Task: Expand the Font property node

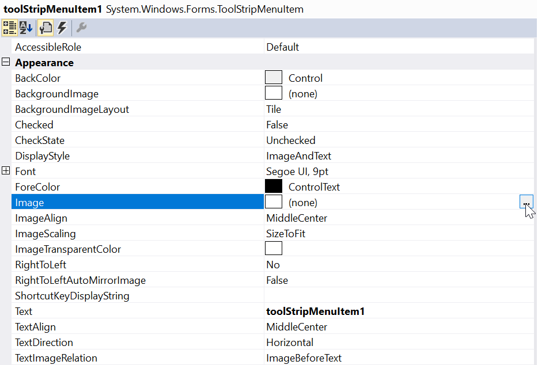Action: 6,171
